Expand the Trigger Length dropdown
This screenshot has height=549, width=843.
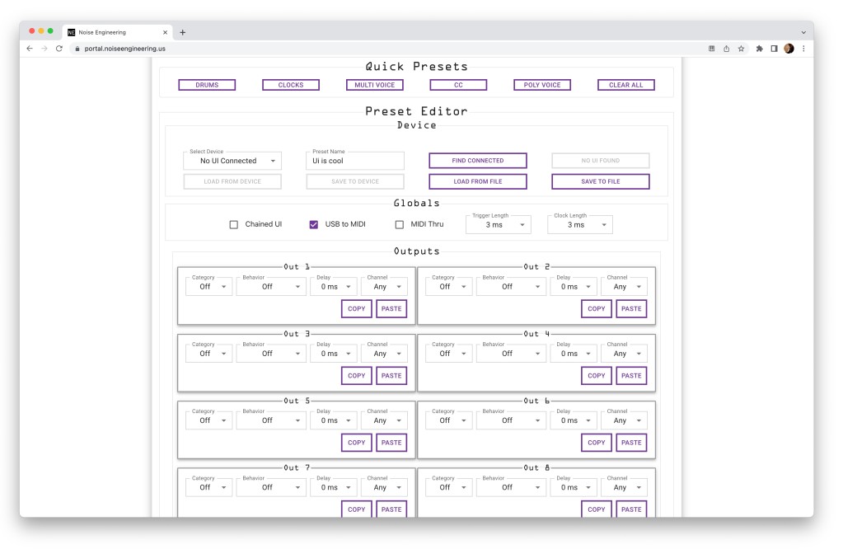(498, 224)
